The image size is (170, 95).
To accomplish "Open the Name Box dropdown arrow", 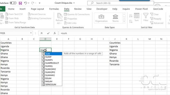I will pos(31,33).
